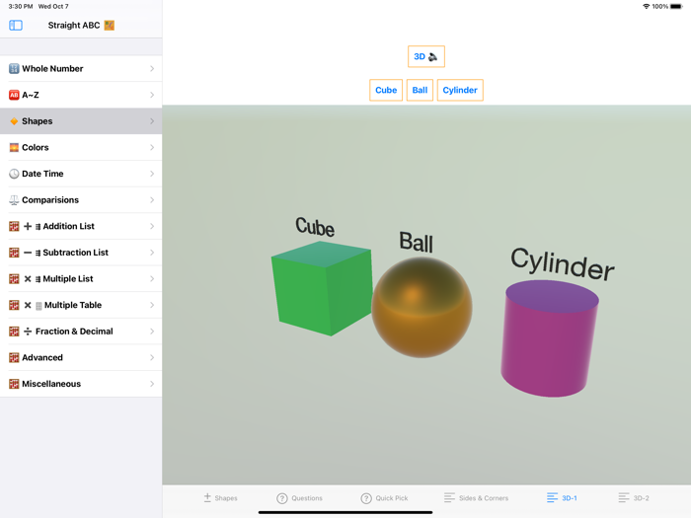
Task: Click the orange ball 3D object
Action: pyautogui.click(x=422, y=307)
